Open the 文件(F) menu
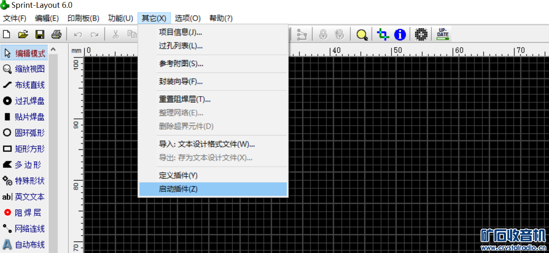 [x=15, y=18]
